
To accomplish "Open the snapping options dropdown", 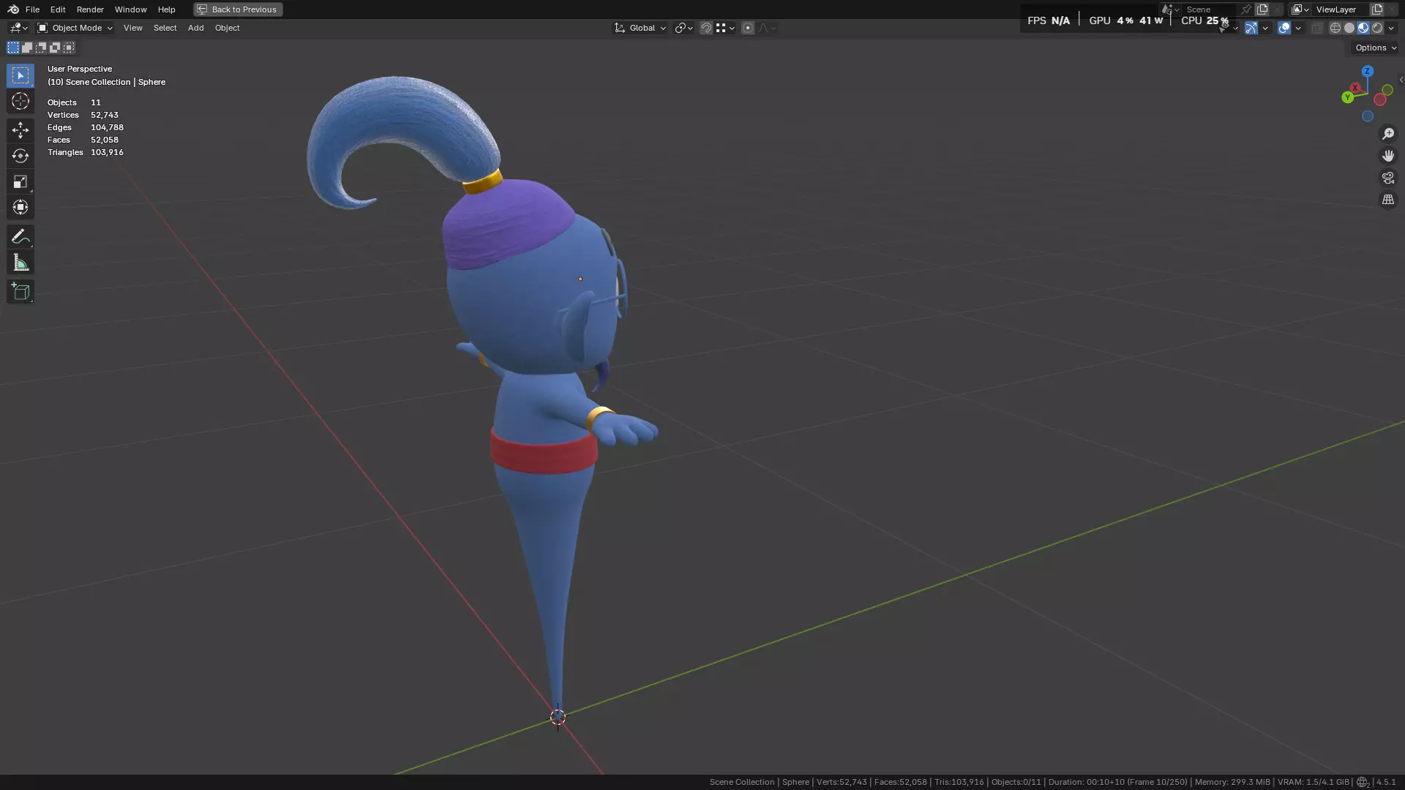I will [725, 28].
